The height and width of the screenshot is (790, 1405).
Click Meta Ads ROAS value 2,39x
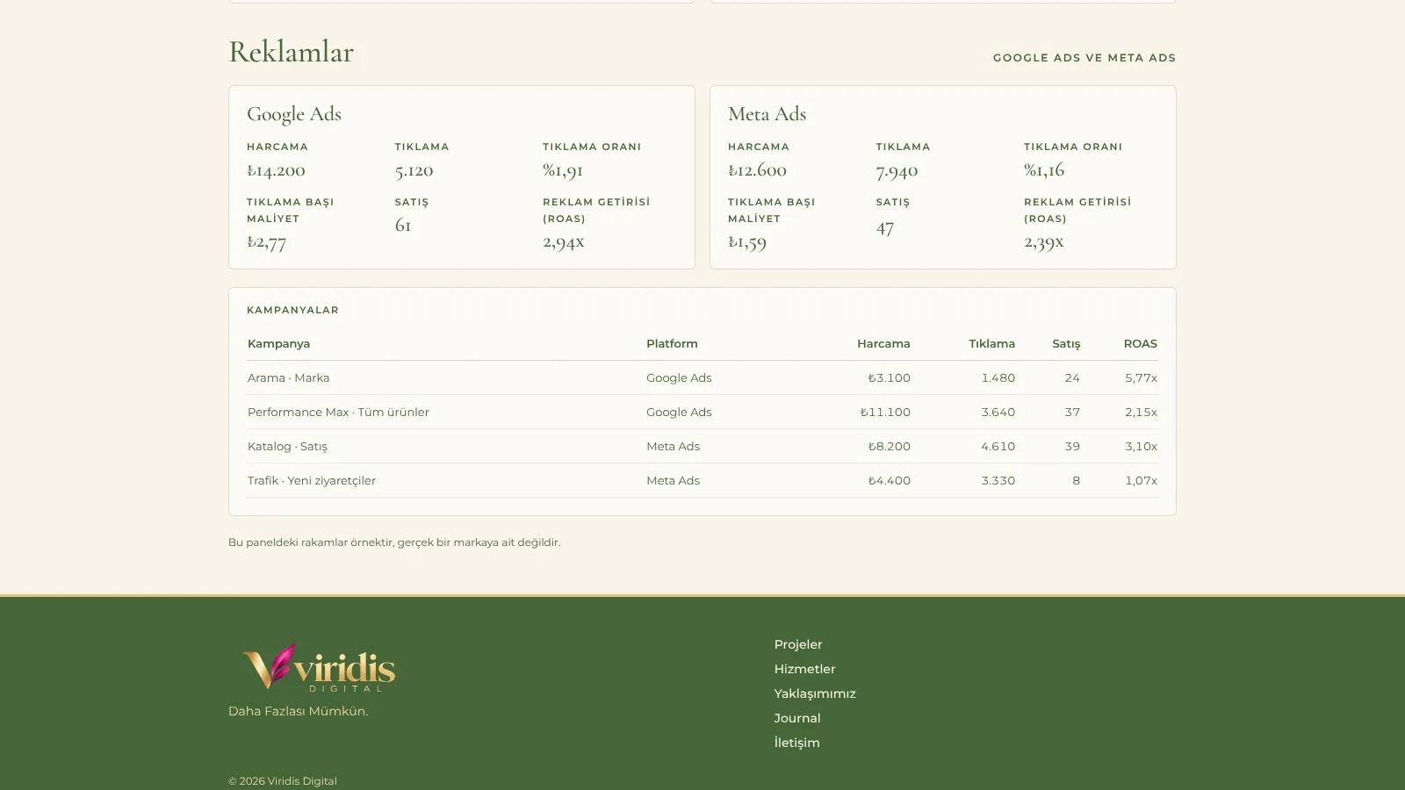pyautogui.click(x=1043, y=241)
